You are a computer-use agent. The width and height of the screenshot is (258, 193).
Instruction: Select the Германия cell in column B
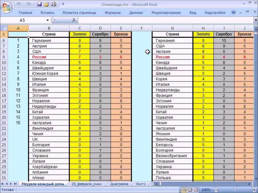(49, 40)
